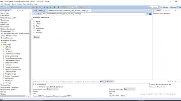Open the Project menu
Image resolution: width=181 pixels, height=101 pixels.
[x=20, y=4]
